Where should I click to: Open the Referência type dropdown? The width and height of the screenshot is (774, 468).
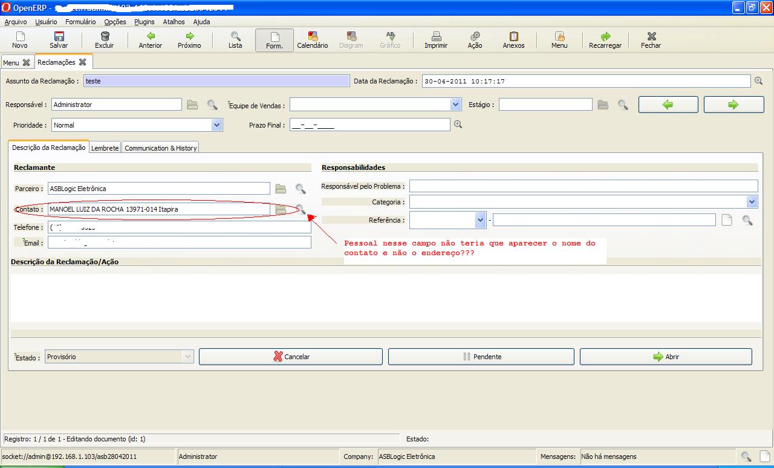pyautogui.click(x=481, y=220)
